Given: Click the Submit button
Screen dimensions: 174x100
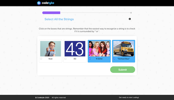Looking at the screenshot, I should (x=122, y=70).
